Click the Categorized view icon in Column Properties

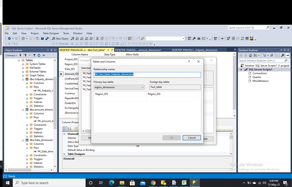pos(65,129)
